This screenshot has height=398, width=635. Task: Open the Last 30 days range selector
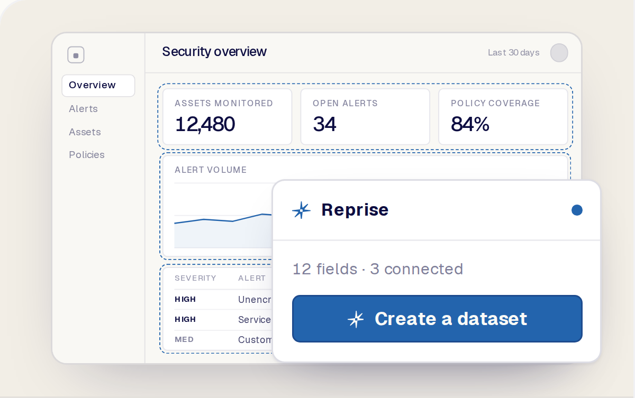(x=513, y=53)
